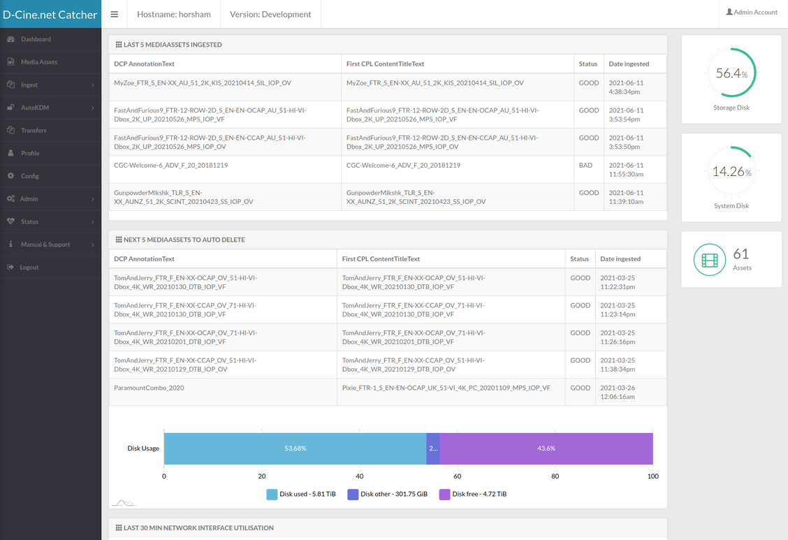This screenshot has height=540, width=788.
Task: Click the AutoKDM lock icon
Action: pos(11,108)
